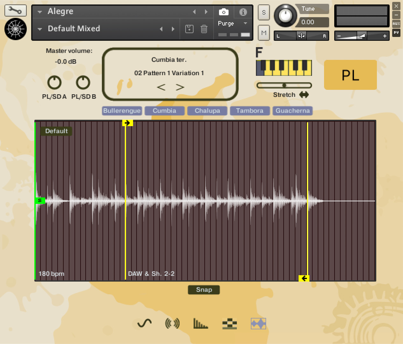Mute the instrument with the M button
403x344 pixels.
264,33
